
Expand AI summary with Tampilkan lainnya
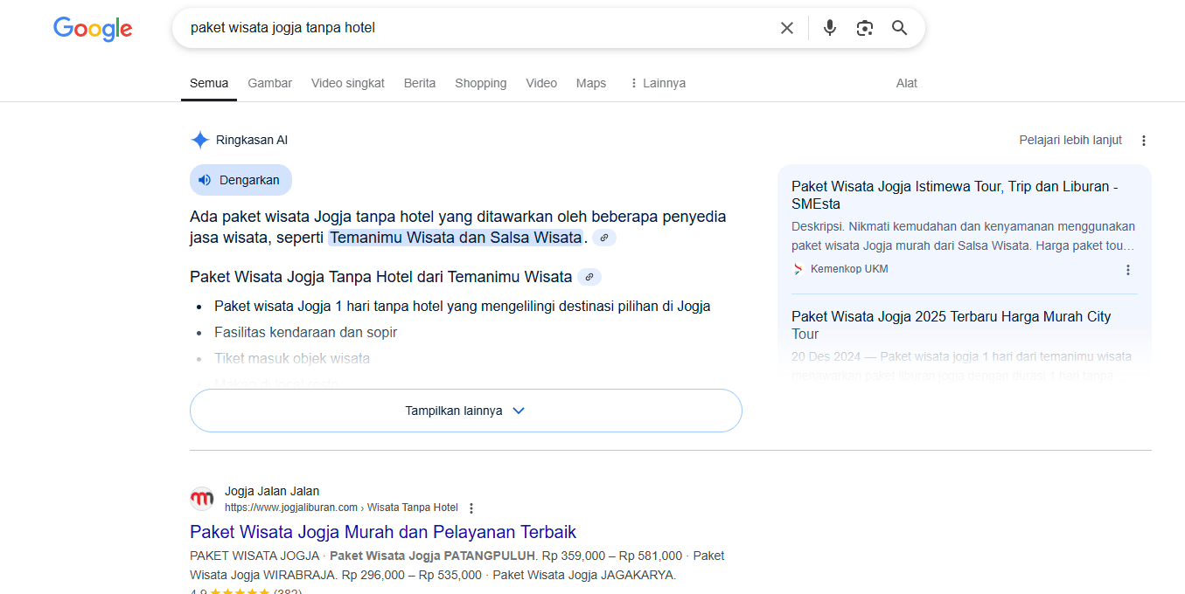coord(466,411)
